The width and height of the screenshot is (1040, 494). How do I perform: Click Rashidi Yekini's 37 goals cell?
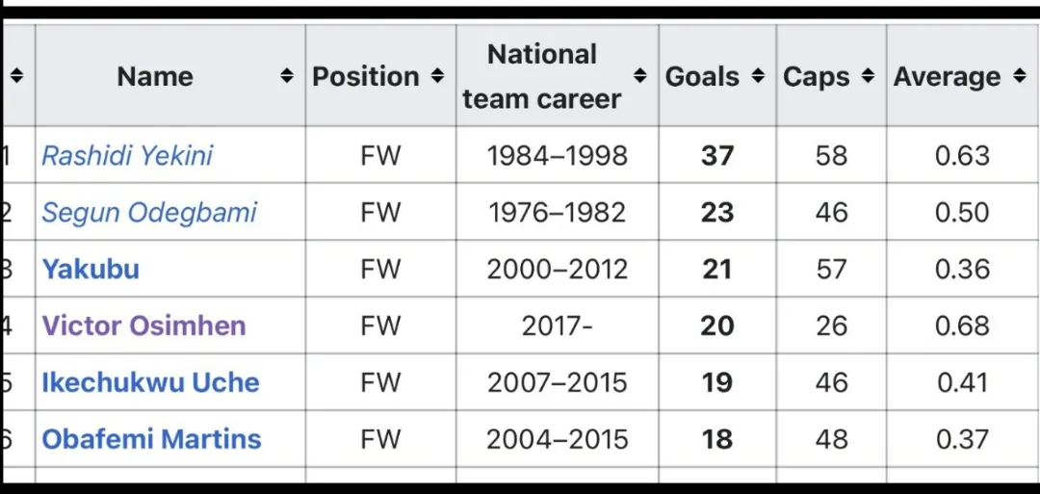tap(717, 156)
